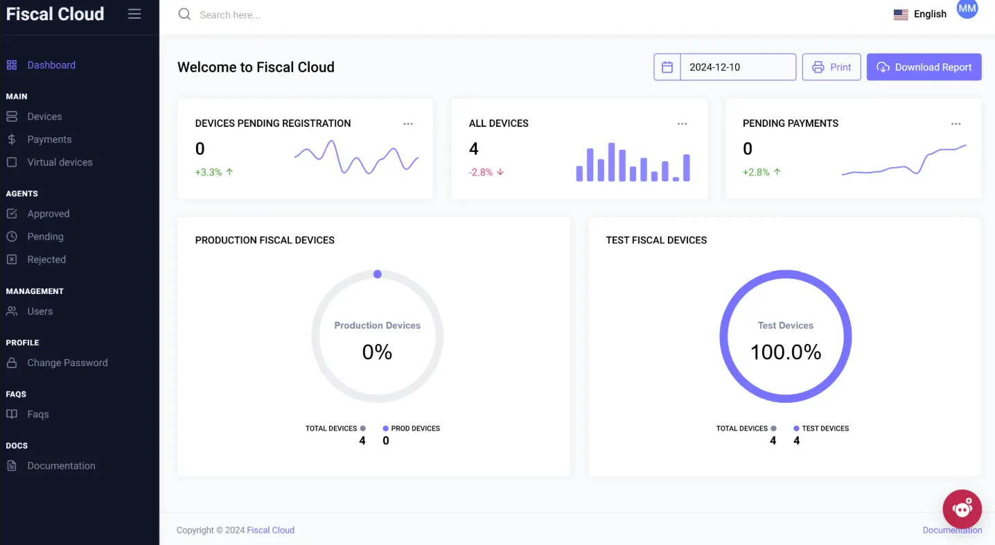This screenshot has height=545, width=995.
Task: Open Change Password page
Action: pos(67,363)
